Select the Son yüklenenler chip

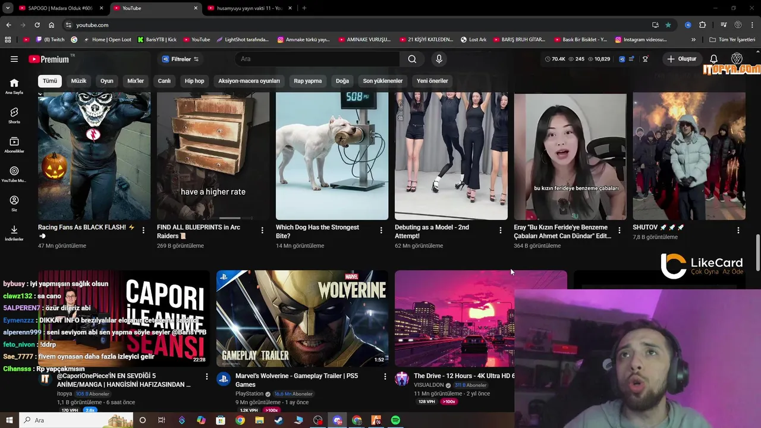pos(383,81)
